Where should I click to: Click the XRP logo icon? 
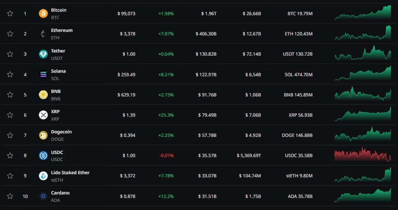pos(43,115)
